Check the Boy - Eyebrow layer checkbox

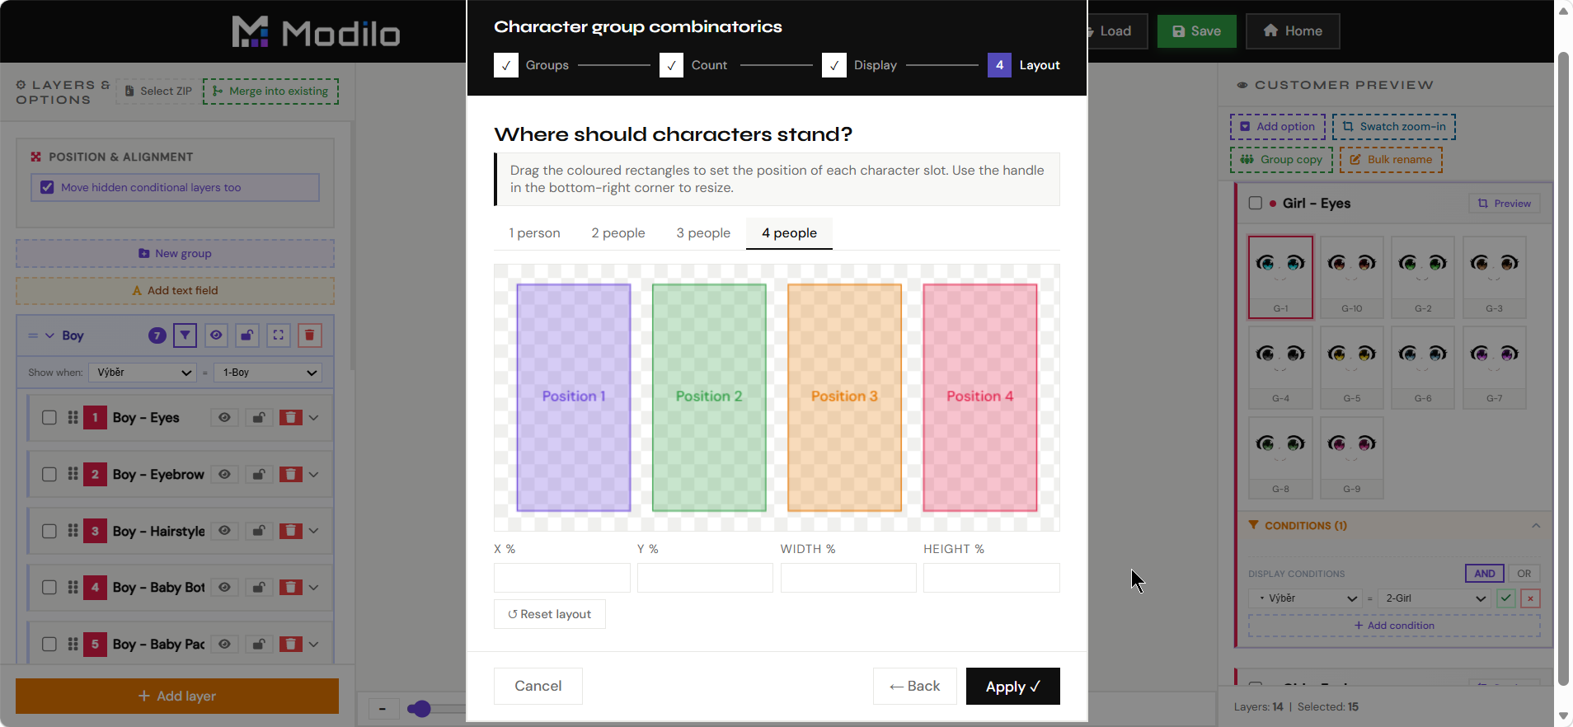[49, 475]
